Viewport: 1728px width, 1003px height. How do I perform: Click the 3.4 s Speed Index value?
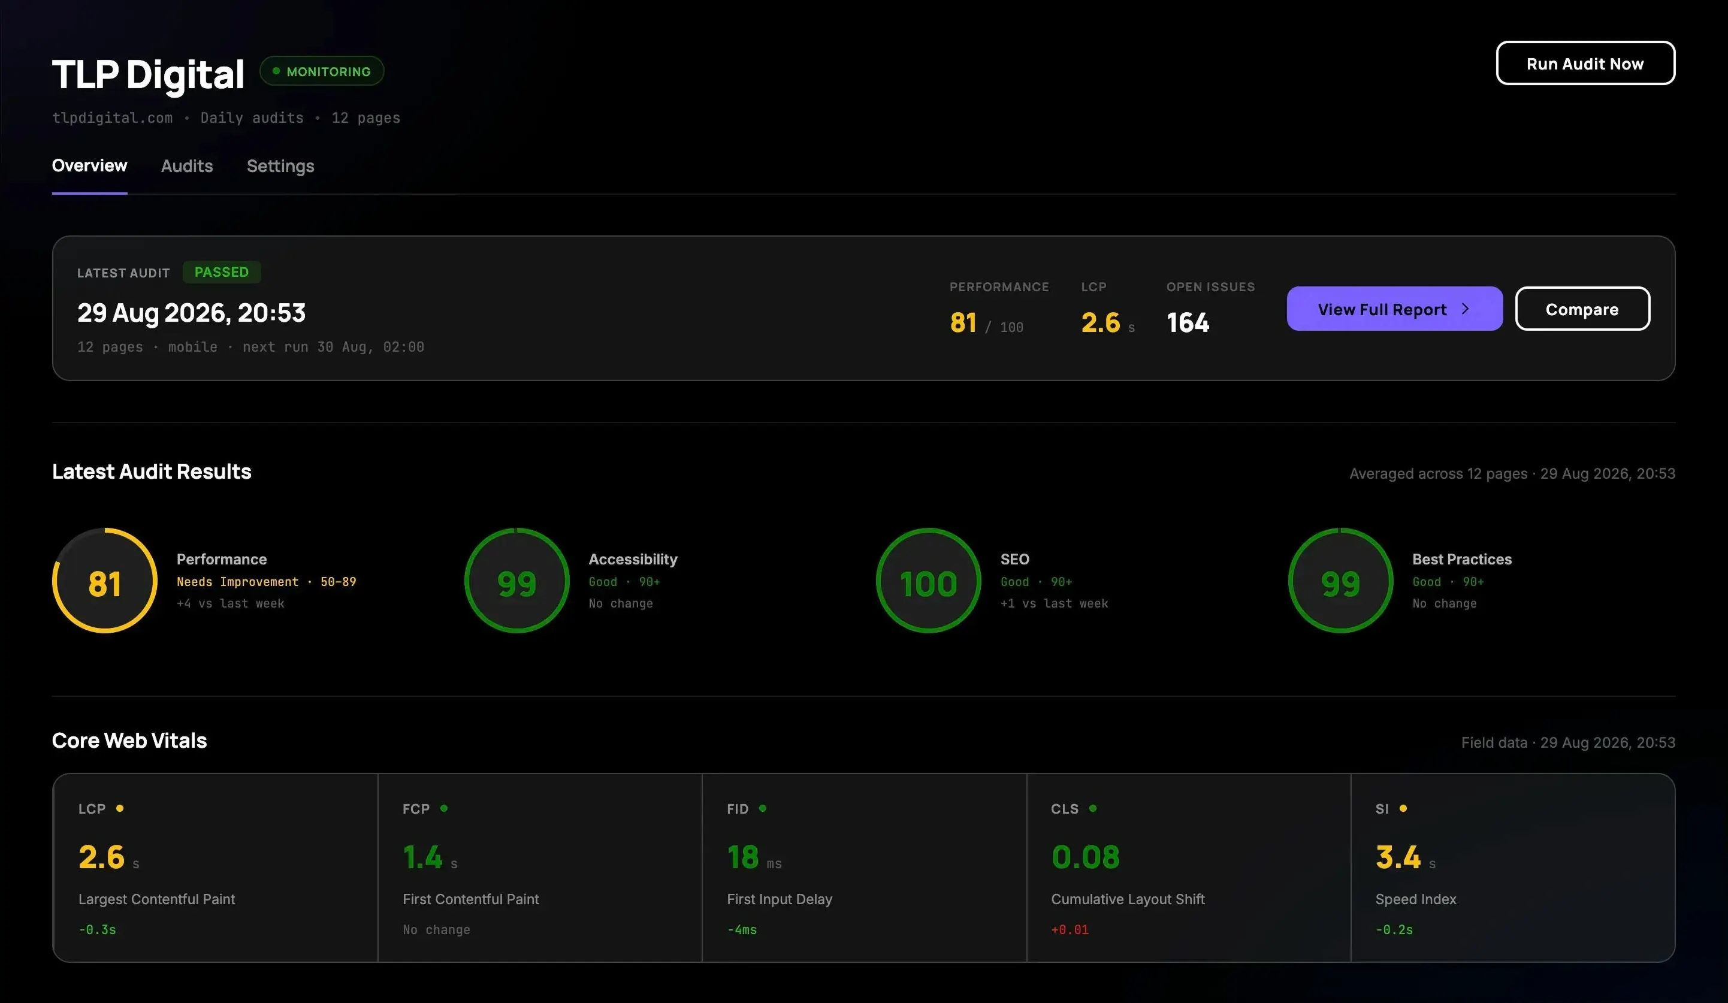pyautogui.click(x=1406, y=857)
